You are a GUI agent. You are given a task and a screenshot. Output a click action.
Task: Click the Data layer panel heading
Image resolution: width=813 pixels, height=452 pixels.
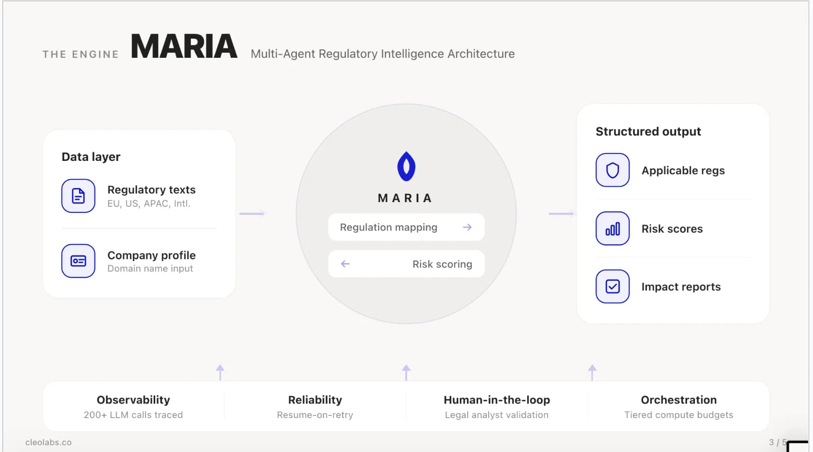(90, 156)
